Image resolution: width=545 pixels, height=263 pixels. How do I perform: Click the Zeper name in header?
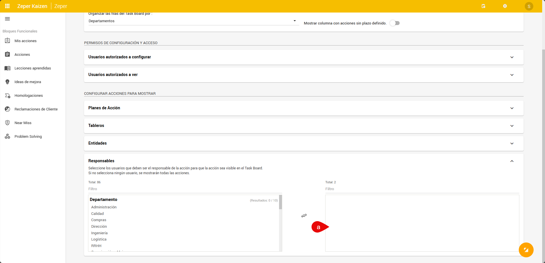point(61,6)
